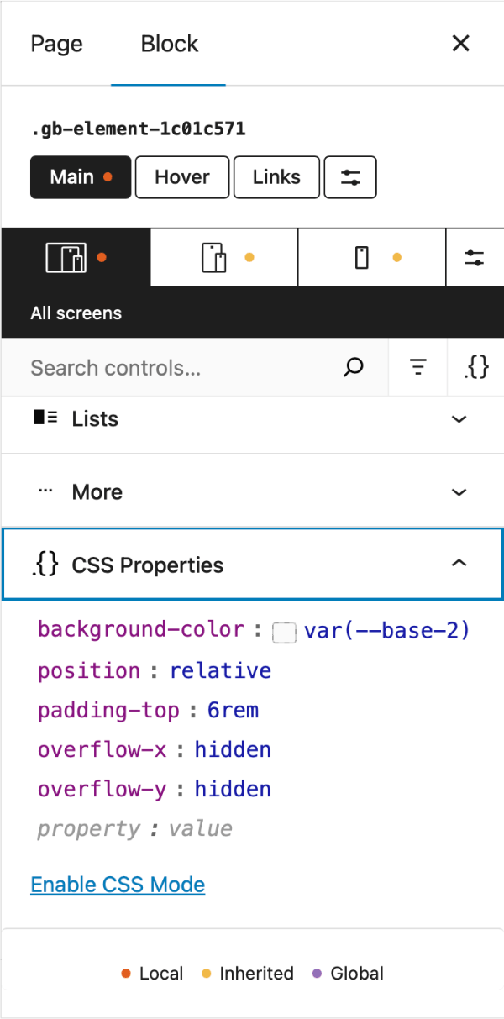Switch to the Page tab
The width and height of the screenshot is (504, 1019).
57,44
